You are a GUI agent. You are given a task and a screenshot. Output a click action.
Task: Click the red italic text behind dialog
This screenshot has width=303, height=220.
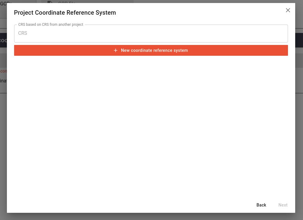(3, 71)
